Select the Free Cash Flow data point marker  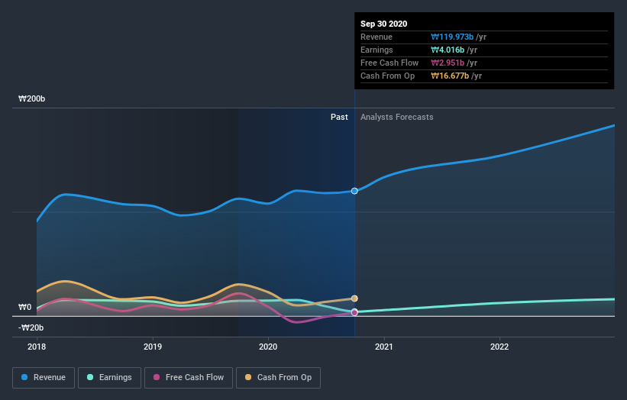point(354,312)
